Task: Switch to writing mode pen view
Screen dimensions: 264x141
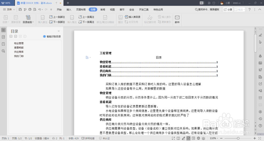Action: tap(183, 138)
